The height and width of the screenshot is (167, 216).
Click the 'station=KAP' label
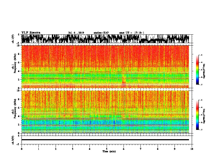(101, 33)
